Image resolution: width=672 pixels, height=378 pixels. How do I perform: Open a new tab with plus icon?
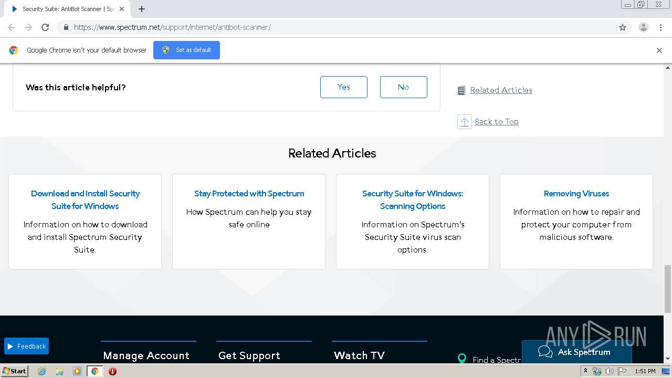tap(141, 9)
